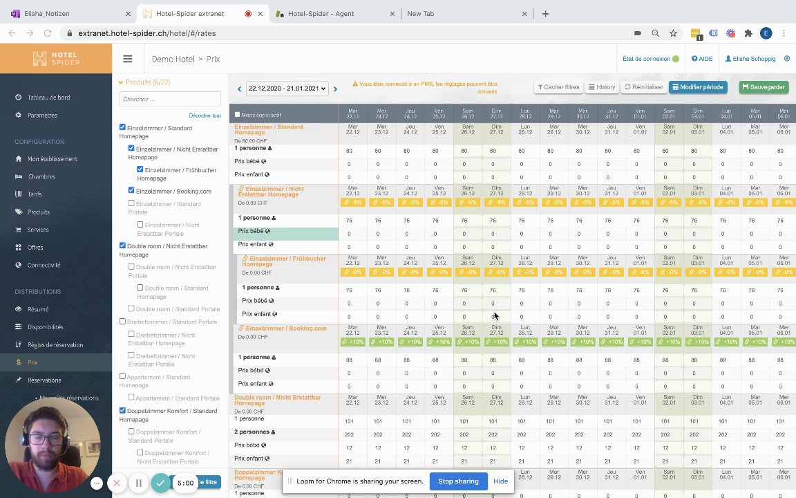Toggle Einzelzimmer / Booking.com checkbox
This screenshot has width=796, height=498.
click(x=131, y=190)
